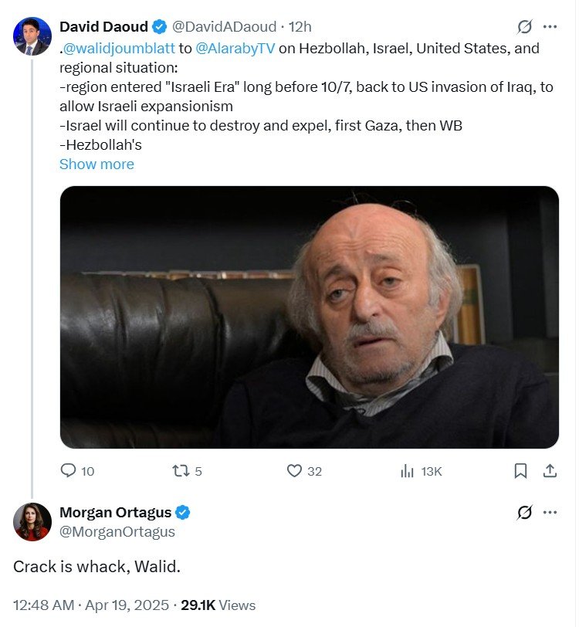Like David Daoud's post via heart icon
The height and width of the screenshot is (627, 579).
click(294, 470)
